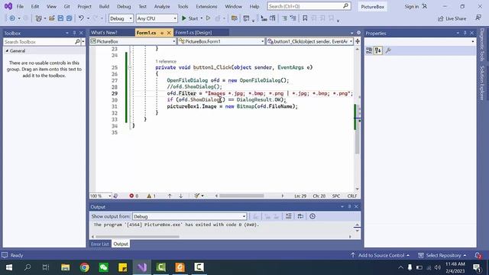
Task: Open the new project toolbar icon
Action: (38, 18)
